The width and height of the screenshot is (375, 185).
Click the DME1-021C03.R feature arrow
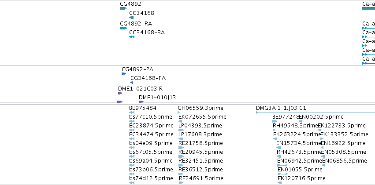(x=120, y=93)
